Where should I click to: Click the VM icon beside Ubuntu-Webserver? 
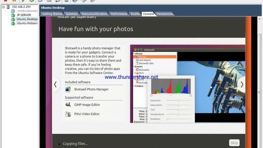13,23
